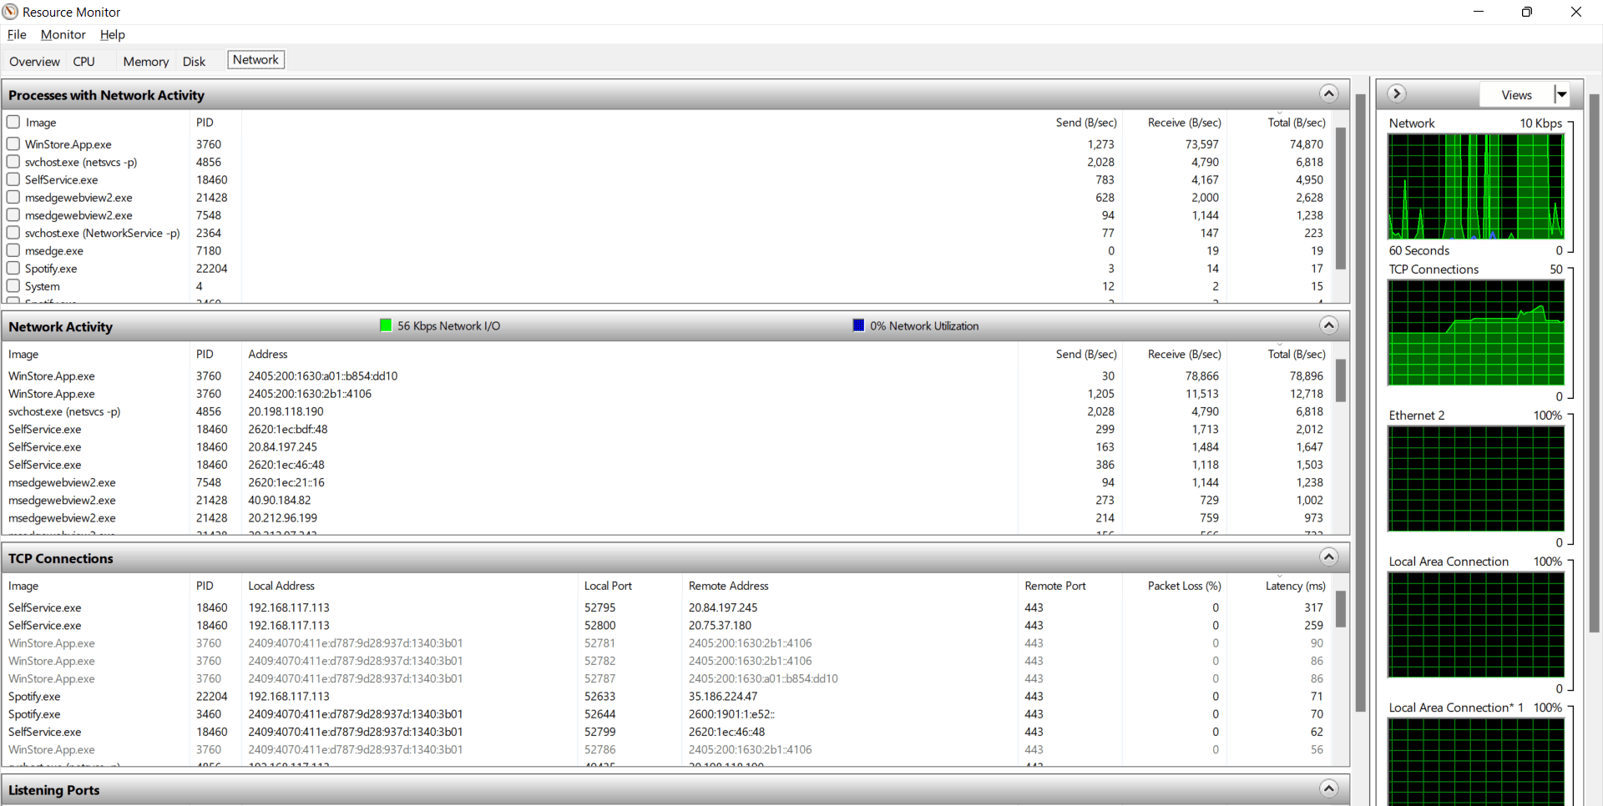Viewport: 1603px width, 806px height.
Task: Open the Views dropdown arrow
Action: pyautogui.click(x=1561, y=94)
